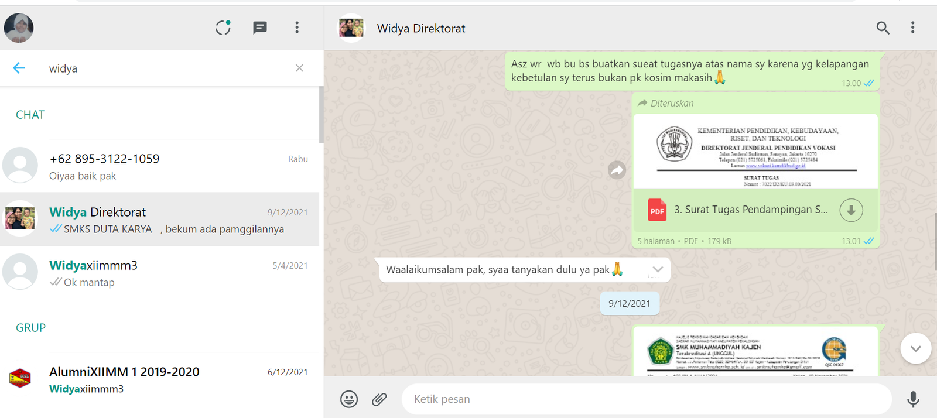Viewport: 937px width, 418px height.
Task: Open AlumniXIIMM group avatar icon
Action: point(20,379)
